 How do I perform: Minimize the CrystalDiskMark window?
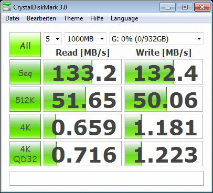point(167,7)
